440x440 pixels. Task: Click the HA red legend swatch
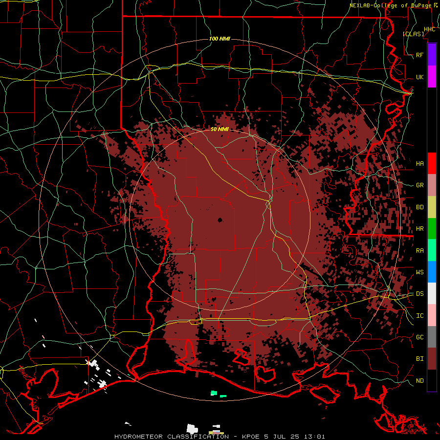(432, 163)
